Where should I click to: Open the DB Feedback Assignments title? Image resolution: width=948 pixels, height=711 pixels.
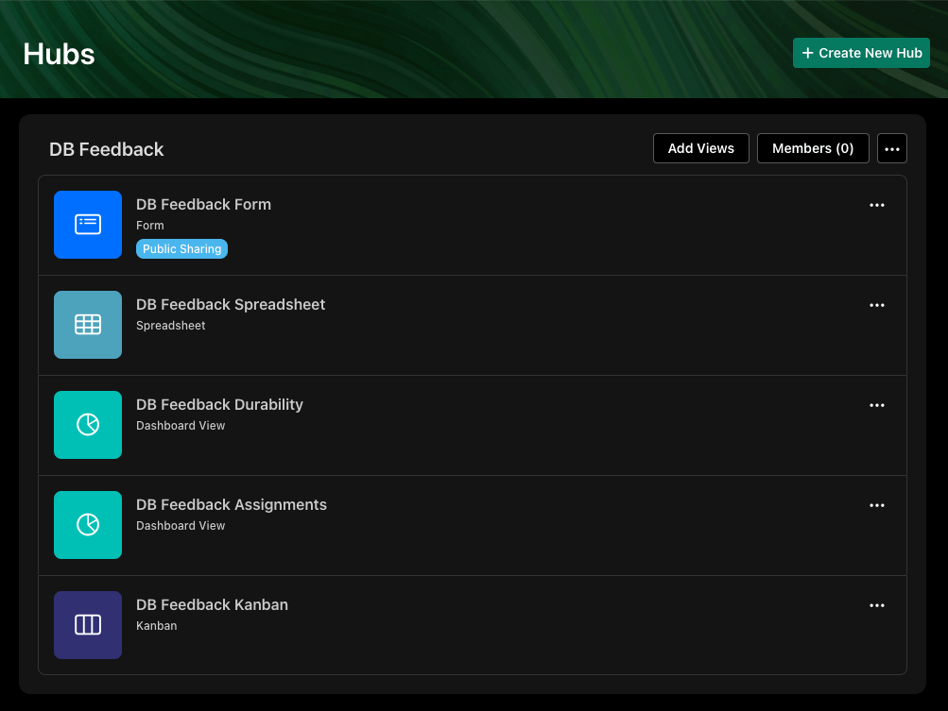232,505
